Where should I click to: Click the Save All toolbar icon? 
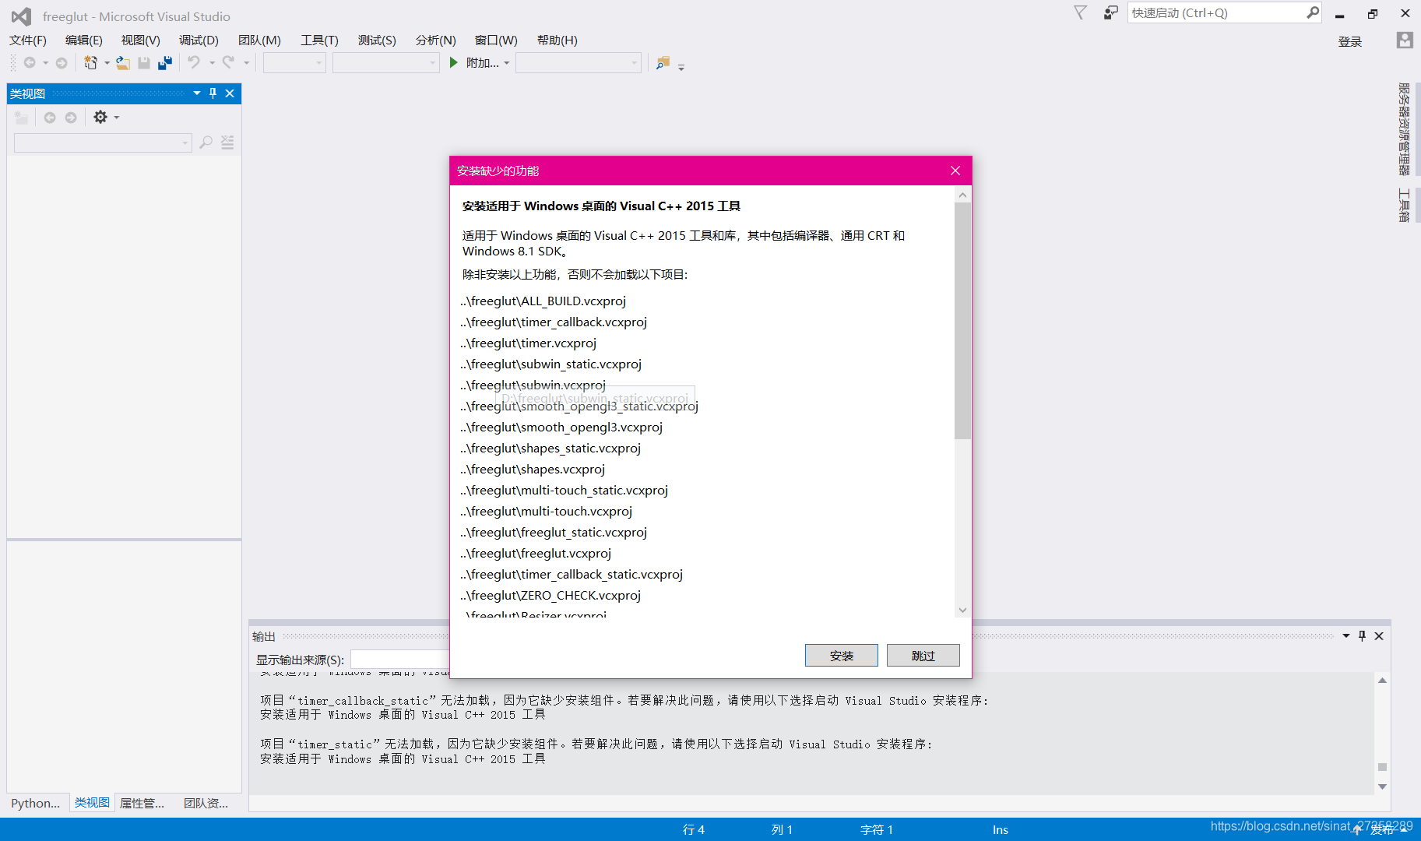165,63
